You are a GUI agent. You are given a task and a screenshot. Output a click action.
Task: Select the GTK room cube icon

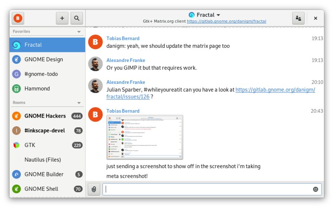(x=16, y=145)
